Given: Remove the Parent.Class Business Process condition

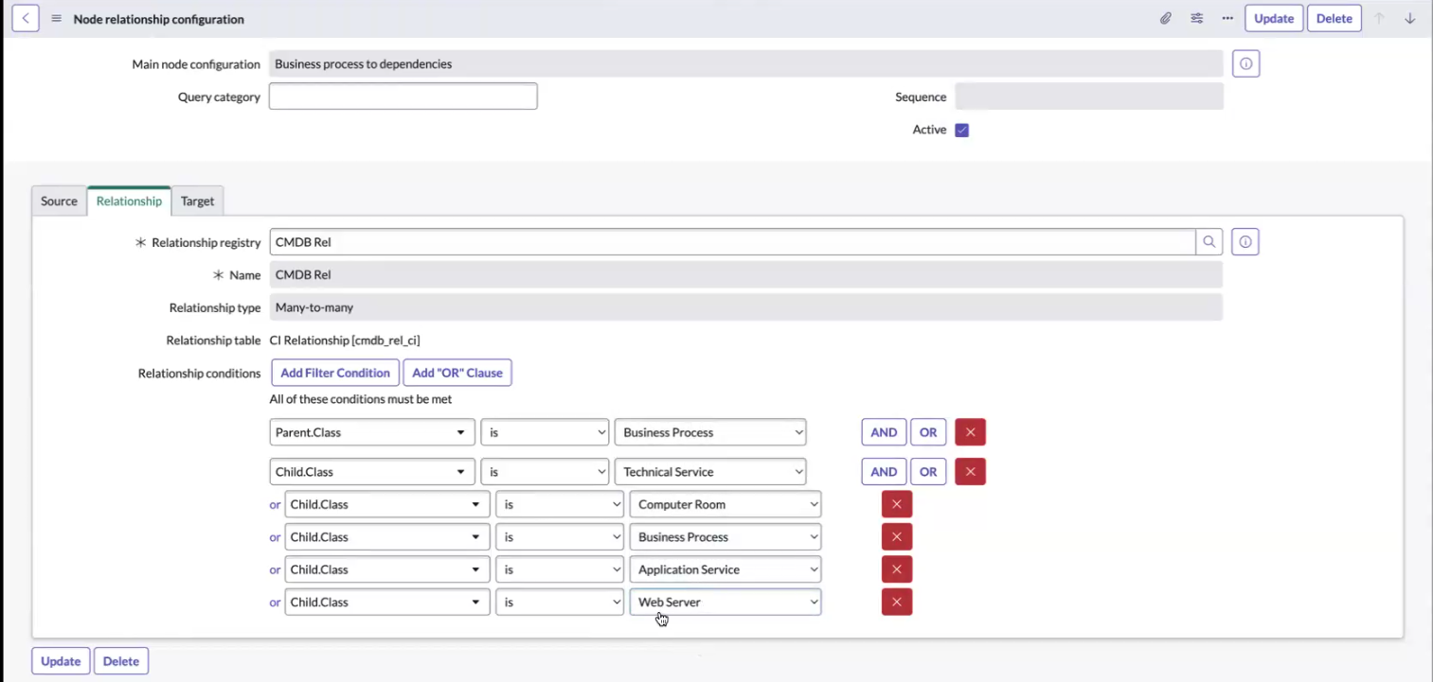Looking at the screenshot, I should (971, 432).
